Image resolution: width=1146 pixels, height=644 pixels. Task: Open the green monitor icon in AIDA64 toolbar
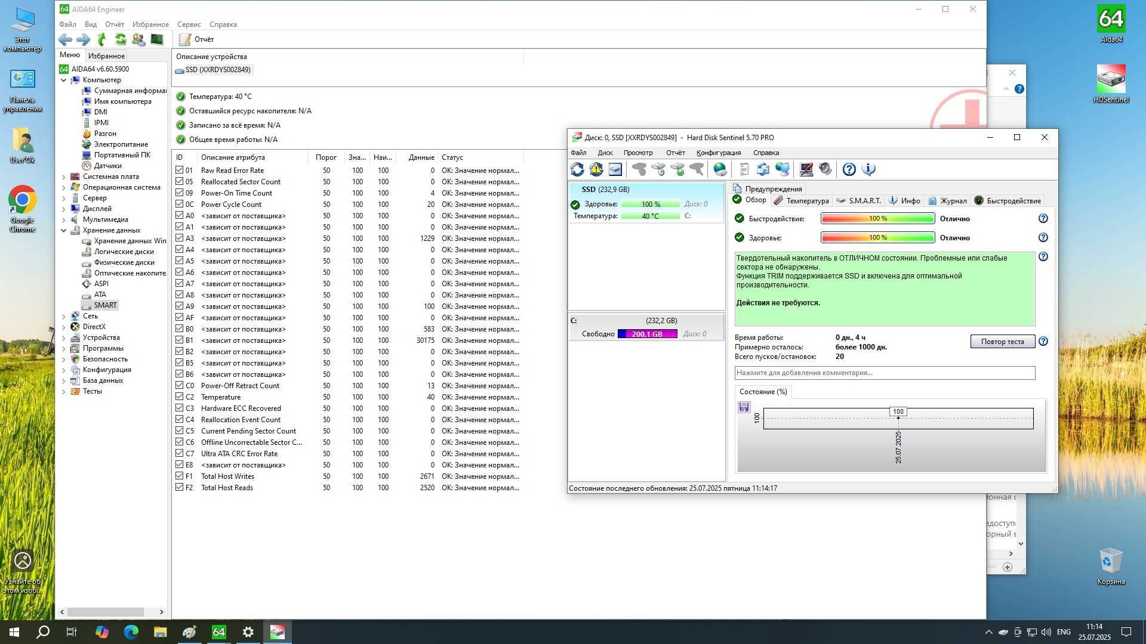point(157,39)
